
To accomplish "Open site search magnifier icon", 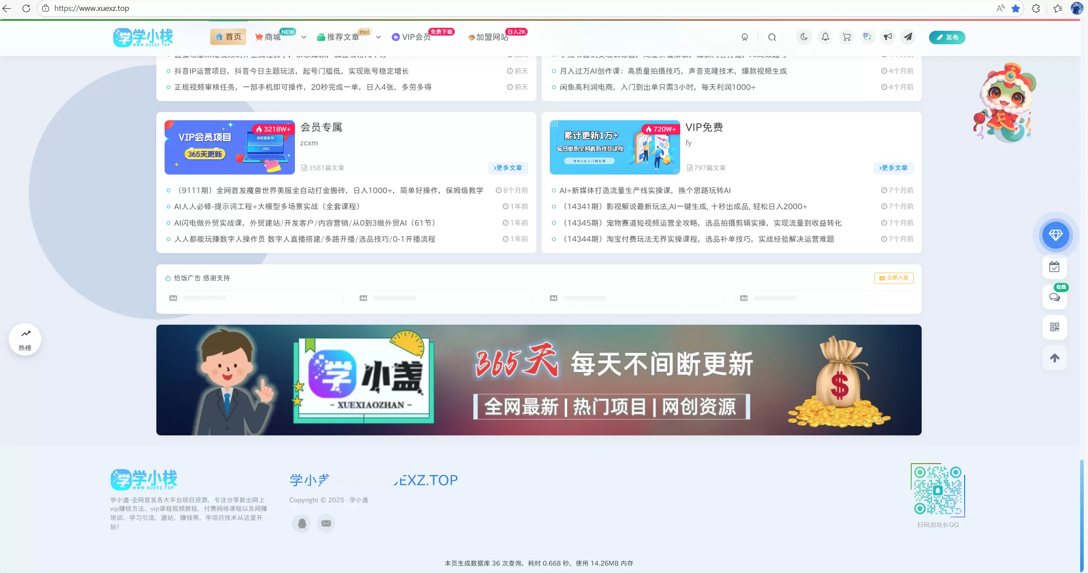I will pyautogui.click(x=772, y=37).
